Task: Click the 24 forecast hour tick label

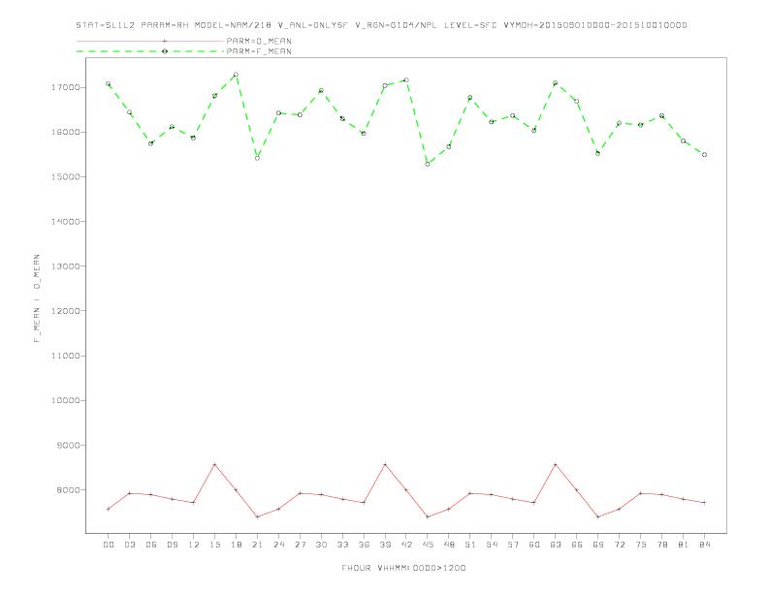Action: click(278, 545)
